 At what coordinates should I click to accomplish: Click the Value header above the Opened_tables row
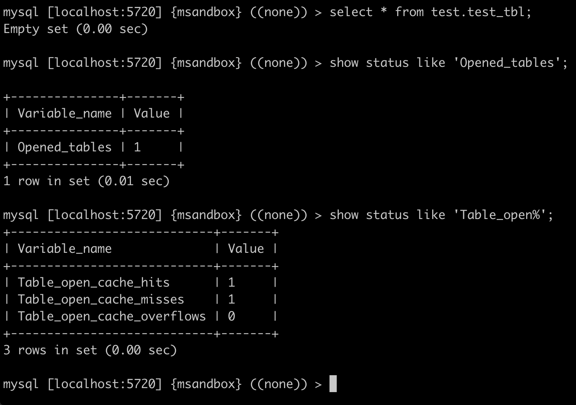click(151, 114)
